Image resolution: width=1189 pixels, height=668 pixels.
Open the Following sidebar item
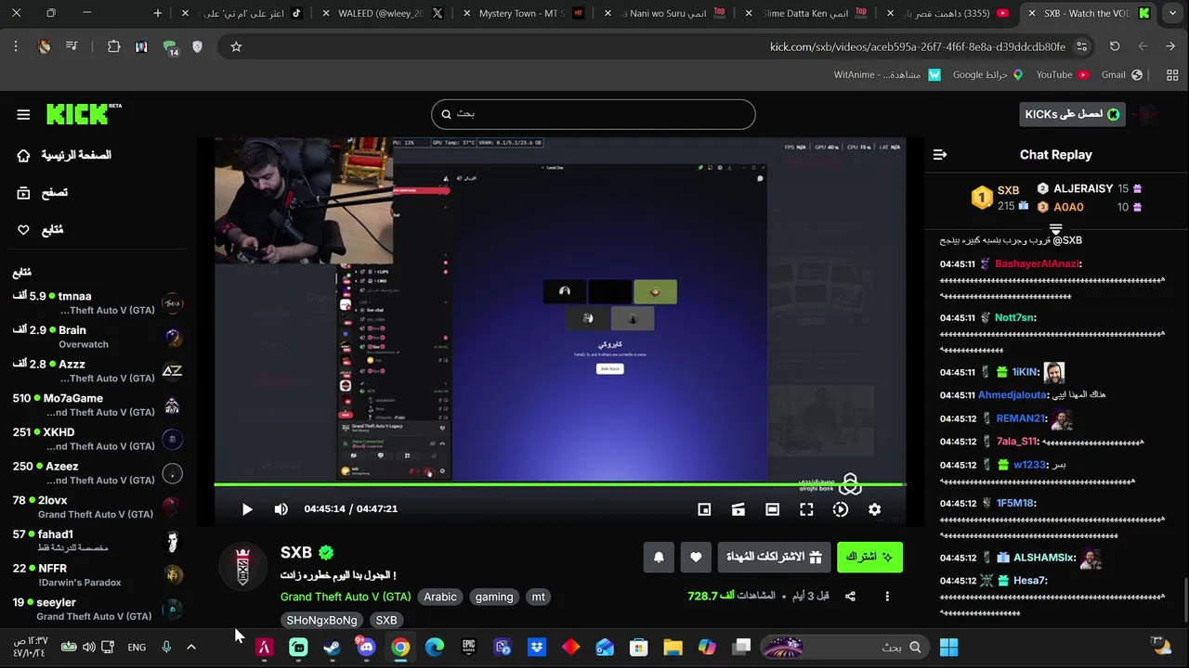[x=41, y=229]
